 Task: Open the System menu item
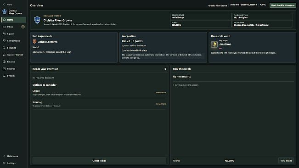click(13, 76)
